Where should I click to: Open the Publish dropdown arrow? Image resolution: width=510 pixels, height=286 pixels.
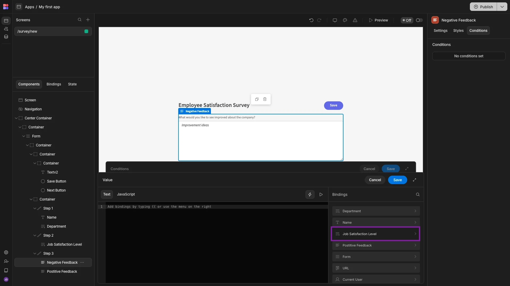(x=502, y=7)
